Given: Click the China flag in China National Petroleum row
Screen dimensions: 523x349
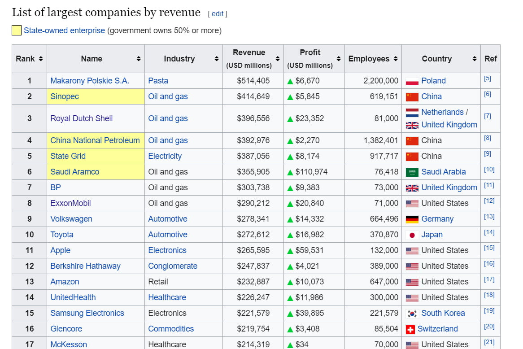Looking at the screenshot, I should [412, 141].
